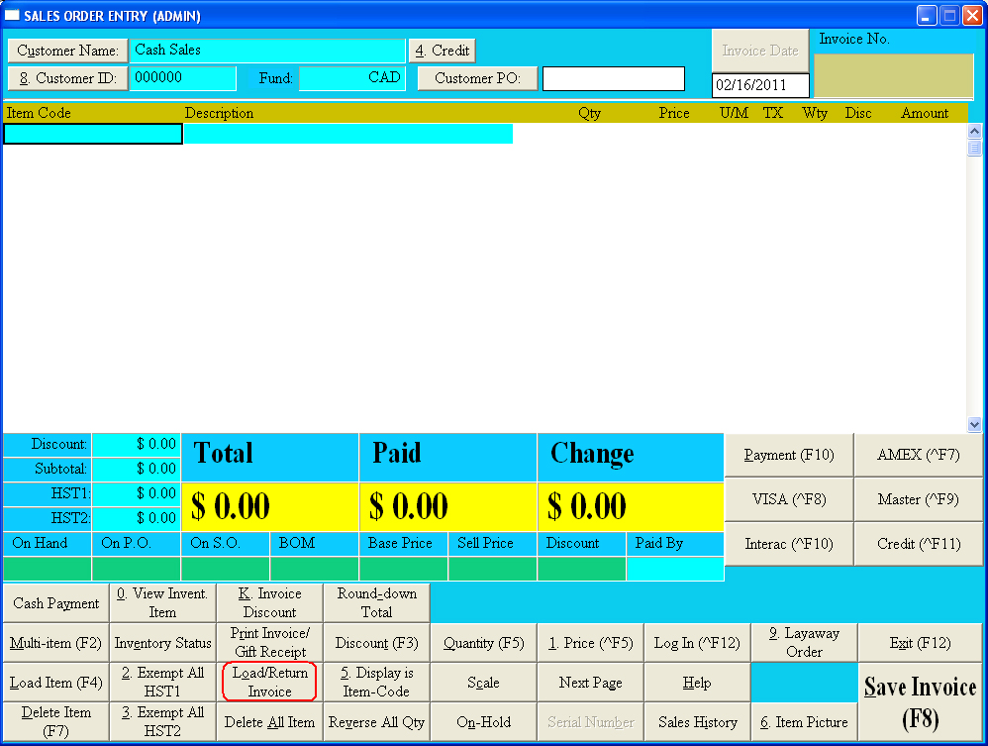The width and height of the screenshot is (988, 746).
Task: Open the Item Picture viewer
Action: click(x=804, y=722)
